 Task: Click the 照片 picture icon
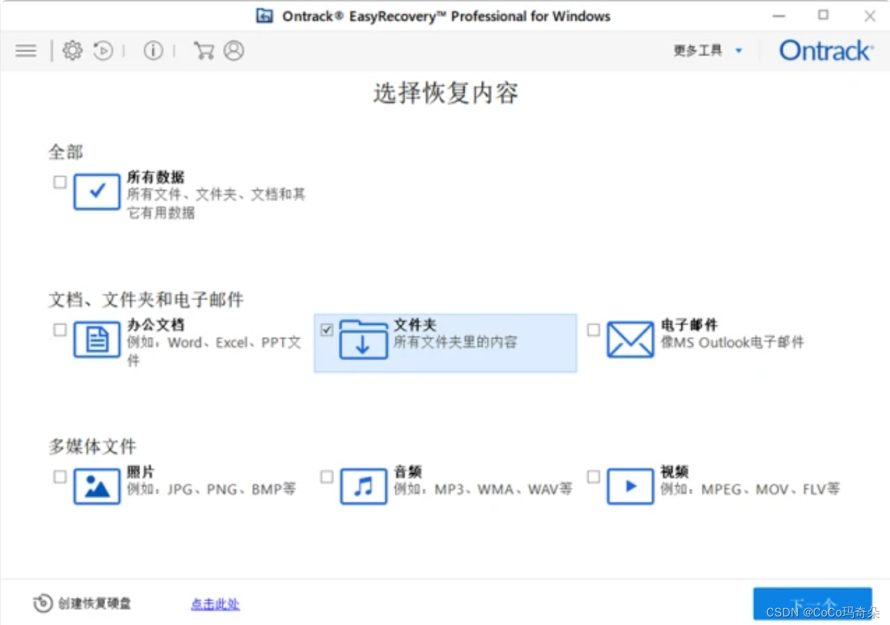97,486
